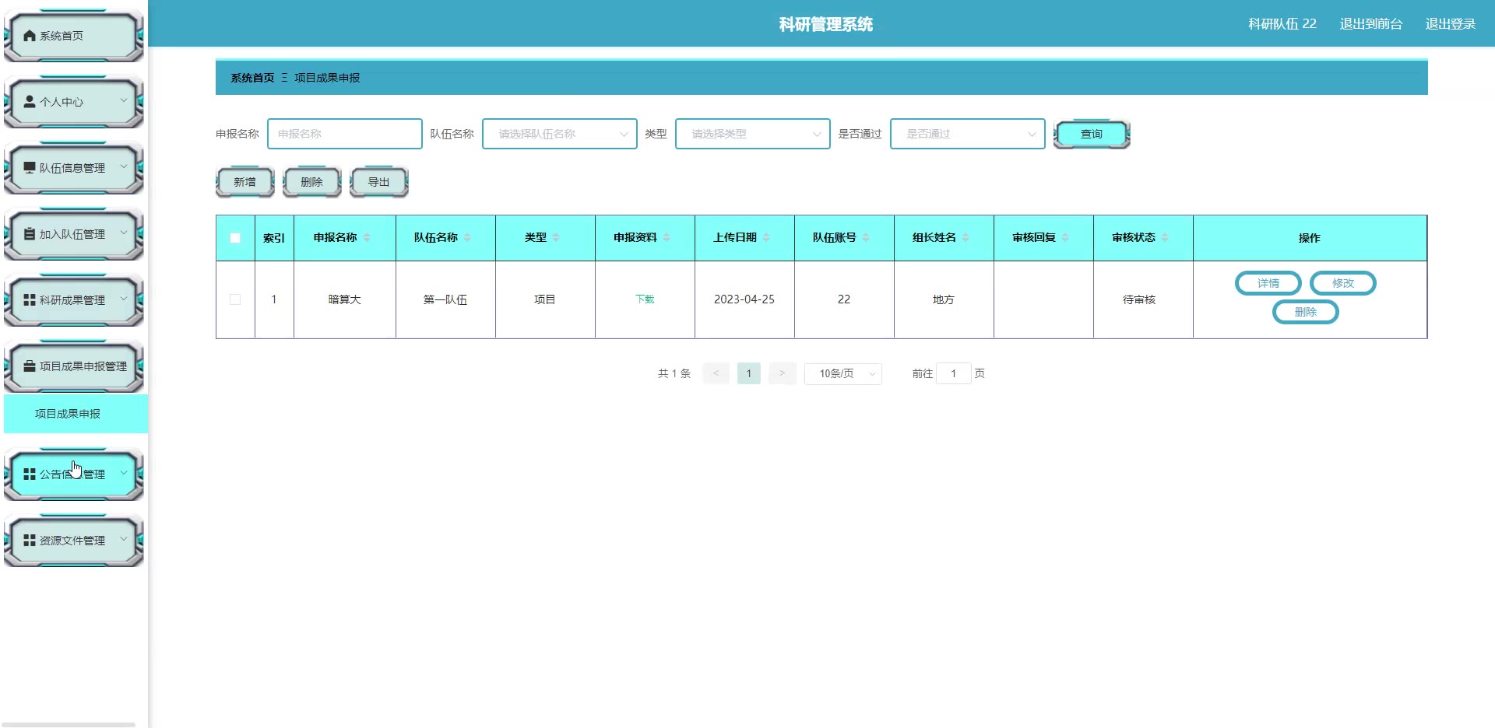Click the 科研管理系统 title
1495x728 pixels.
826,24
